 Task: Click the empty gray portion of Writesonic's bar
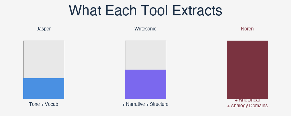[145, 55]
